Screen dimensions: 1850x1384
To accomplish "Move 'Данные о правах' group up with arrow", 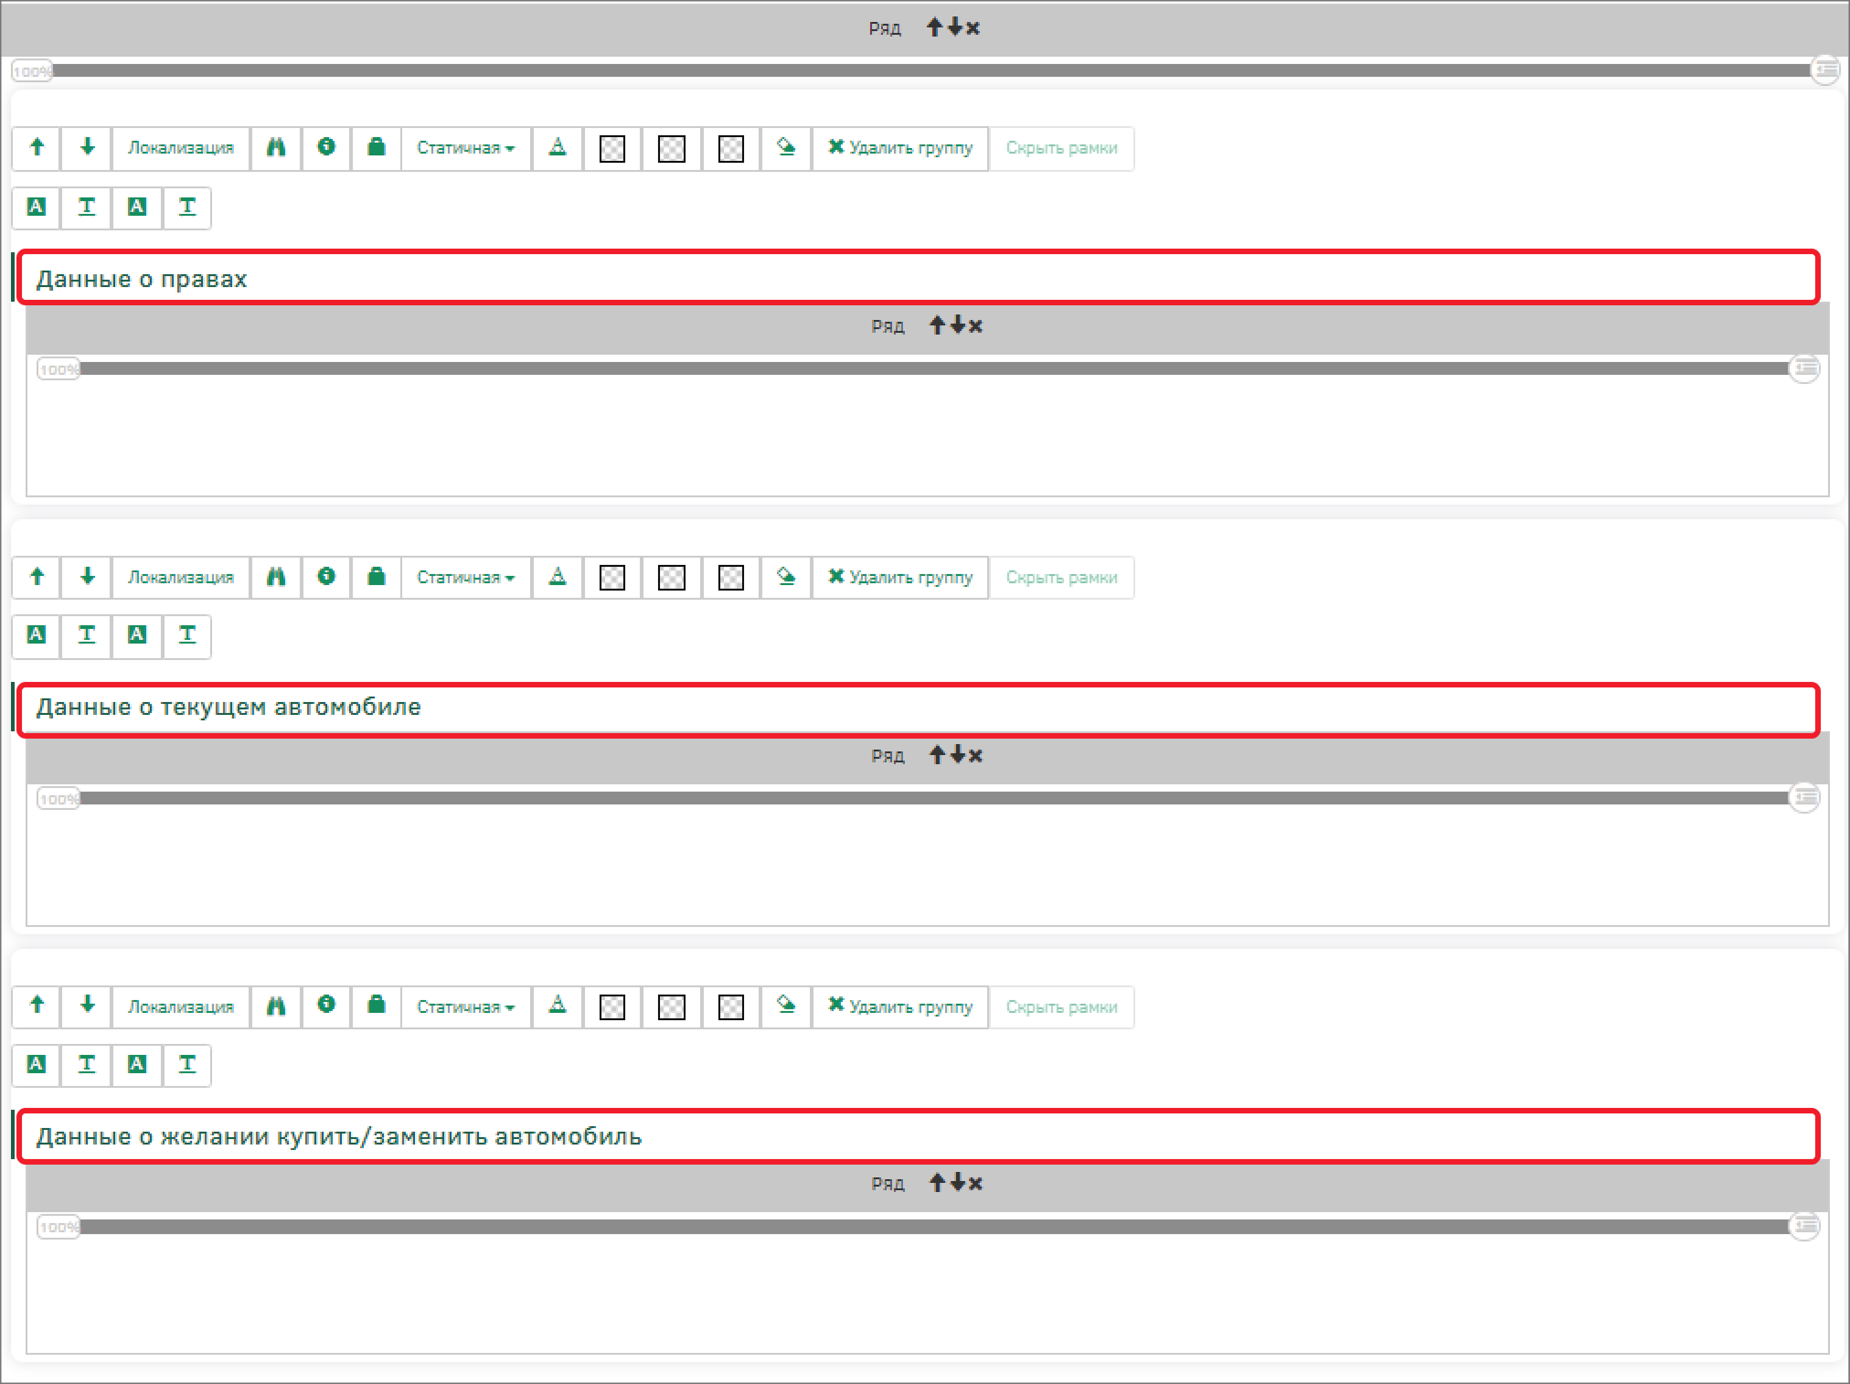I will point(37,148).
